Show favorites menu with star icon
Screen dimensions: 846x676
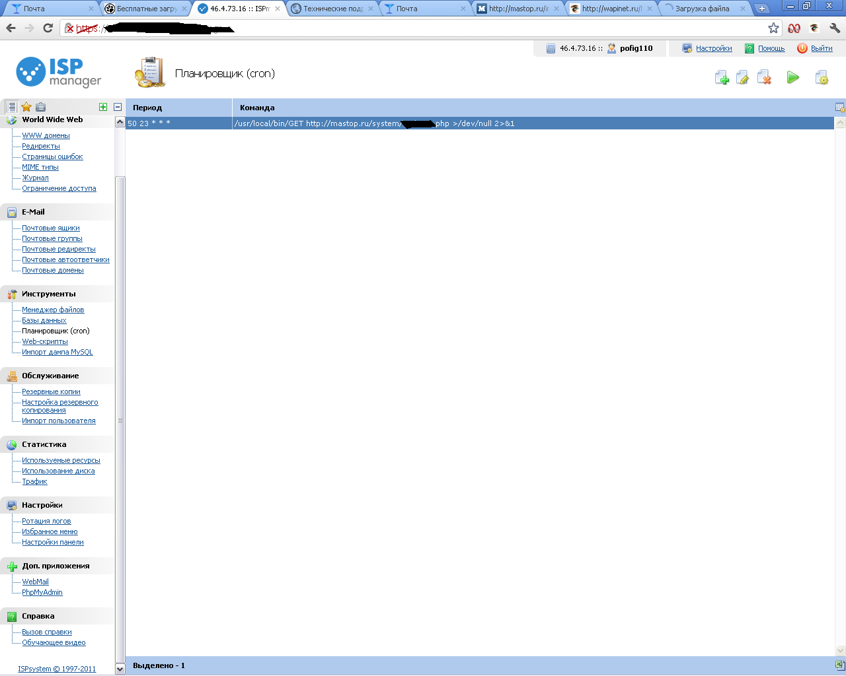tap(26, 107)
